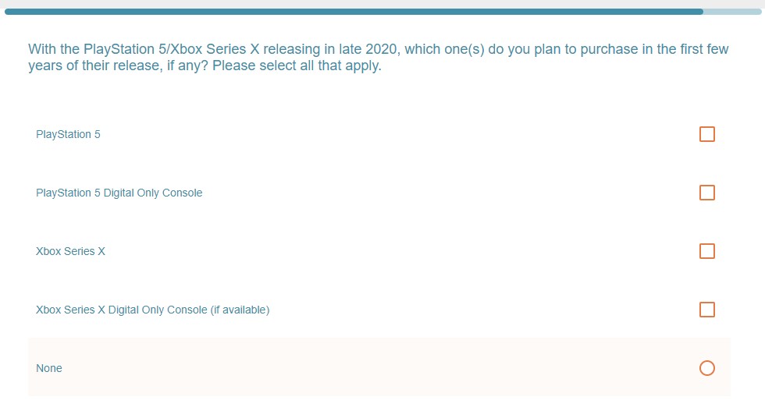Click the "Digital Only Console" words in PlayStation option
The image size is (765, 418).
click(153, 193)
